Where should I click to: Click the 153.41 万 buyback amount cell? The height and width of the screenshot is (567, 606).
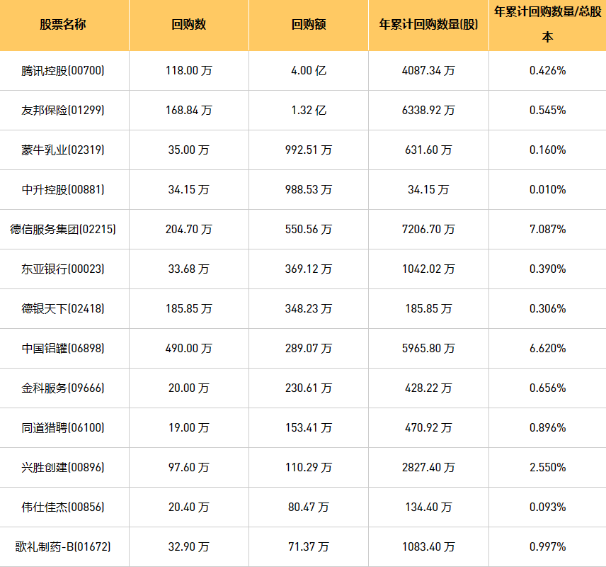(x=309, y=427)
